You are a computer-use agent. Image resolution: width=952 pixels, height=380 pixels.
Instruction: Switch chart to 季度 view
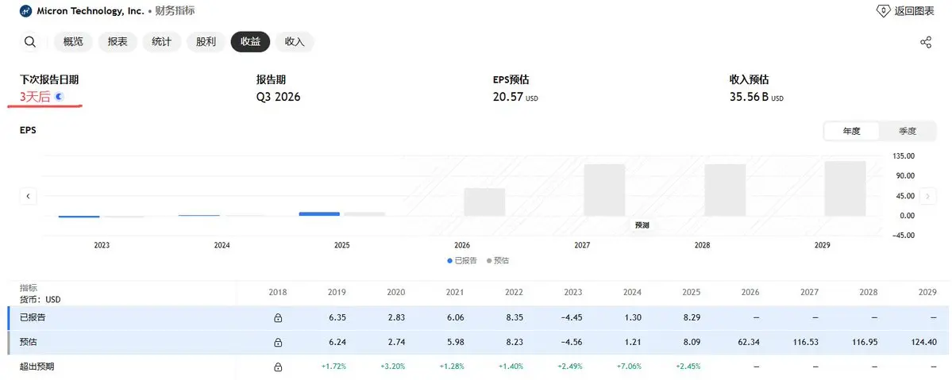point(908,131)
